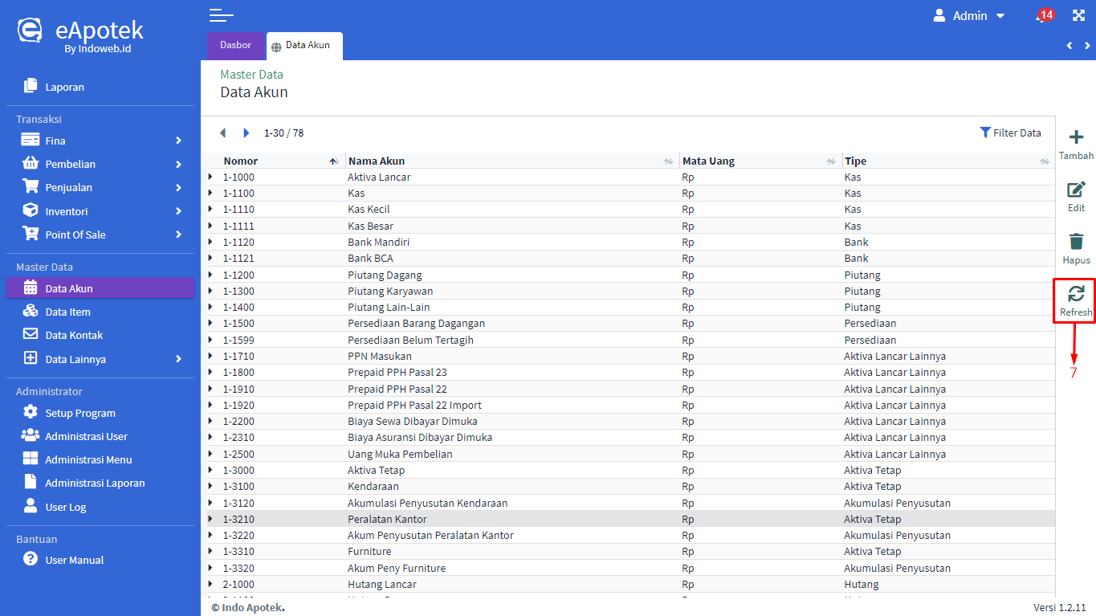Image resolution: width=1096 pixels, height=616 pixels.
Task: Go to the next page of records
Action: tap(246, 133)
